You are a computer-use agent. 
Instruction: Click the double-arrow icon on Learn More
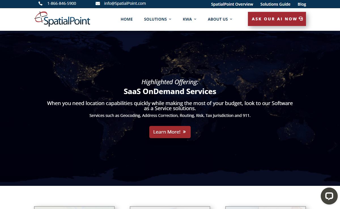click(184, 132)
